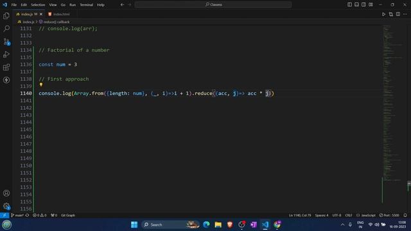Open the Go menu
This screenshot has width=411, height=231.
click(63, 4)
